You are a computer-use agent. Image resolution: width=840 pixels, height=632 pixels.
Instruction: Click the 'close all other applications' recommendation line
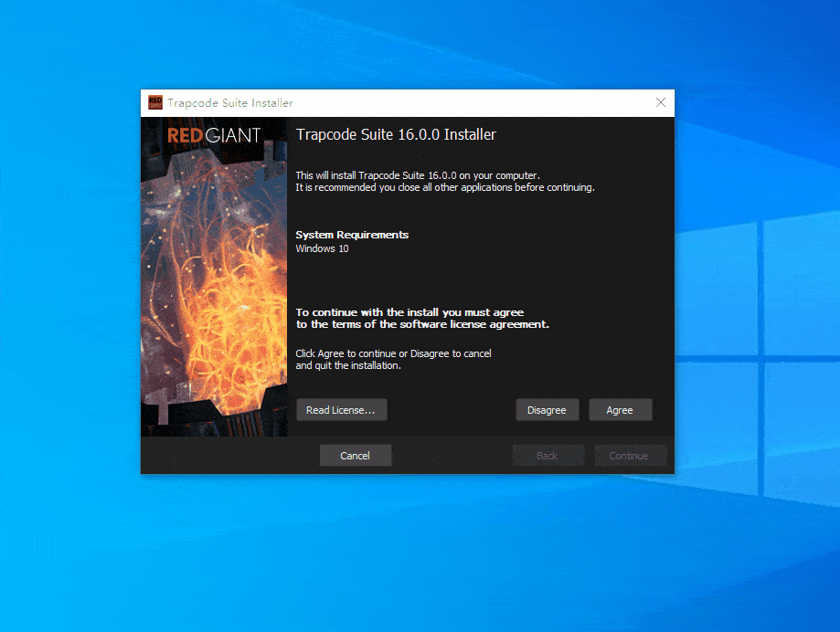coord(444,187)
